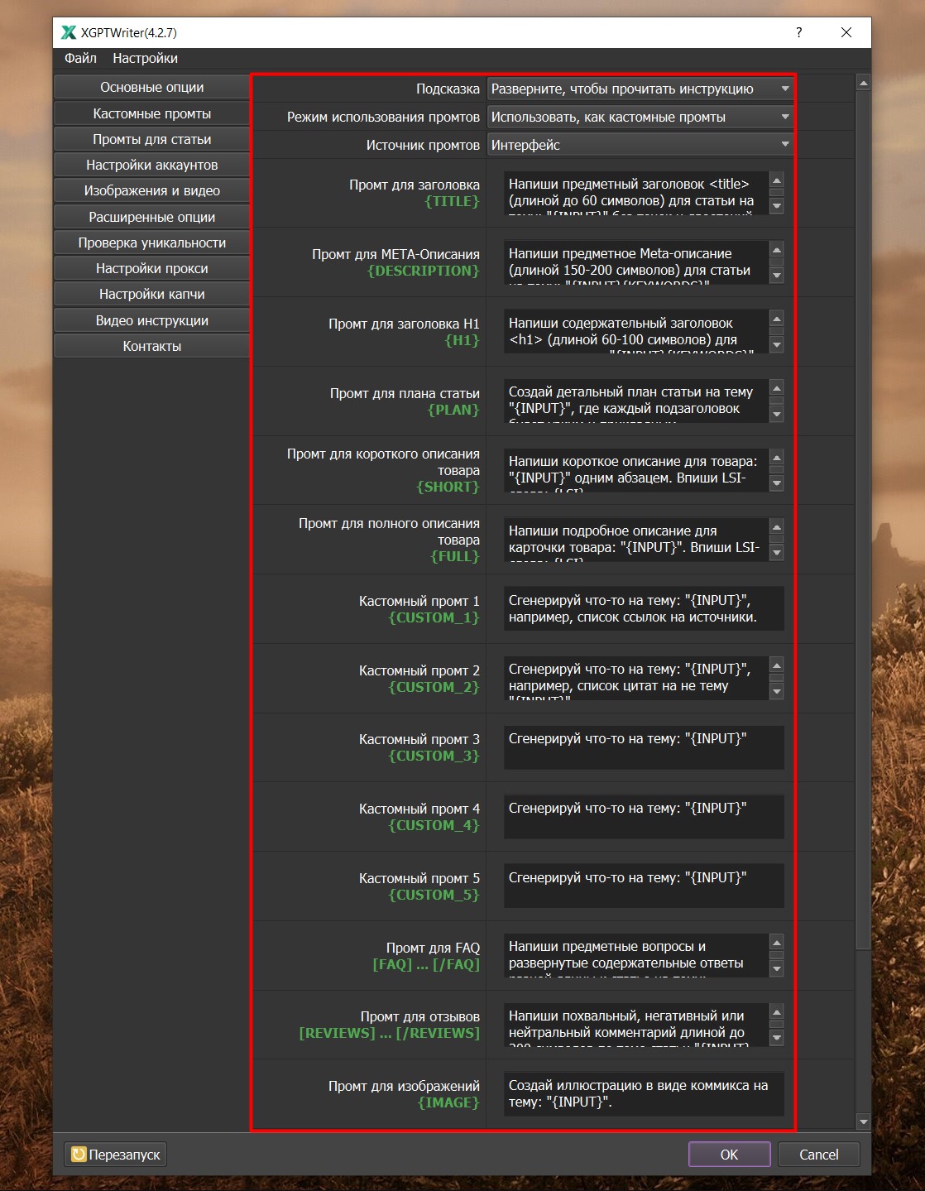Click the Кастомный промт 3 text field
This screenshot has height=1191, width=925.
tap(644, 747)
